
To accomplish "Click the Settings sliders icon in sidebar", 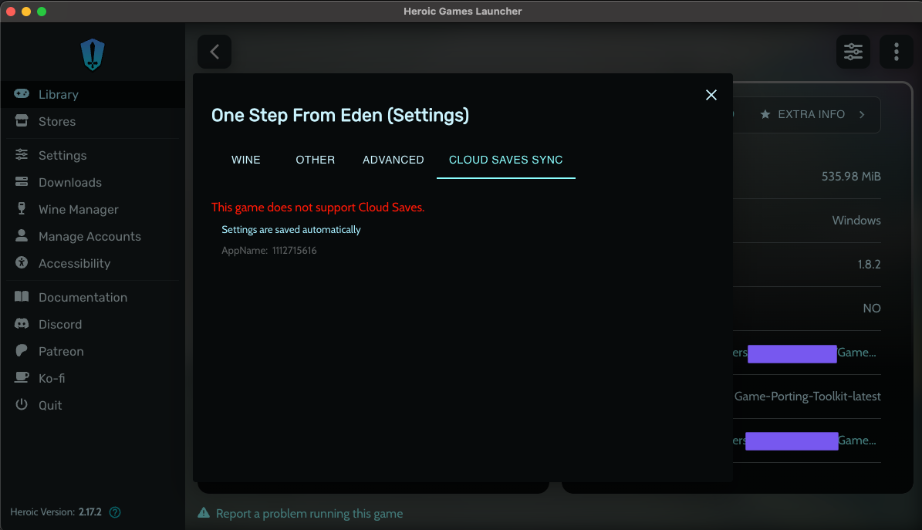I will (22, 155).
